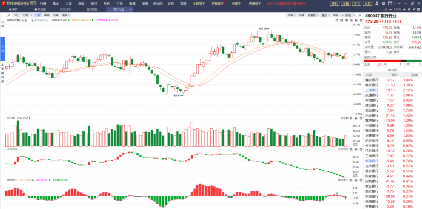Zoom out the K-line chart with minus icon
This screenshot has height=209, width=422.
[347, 20]
